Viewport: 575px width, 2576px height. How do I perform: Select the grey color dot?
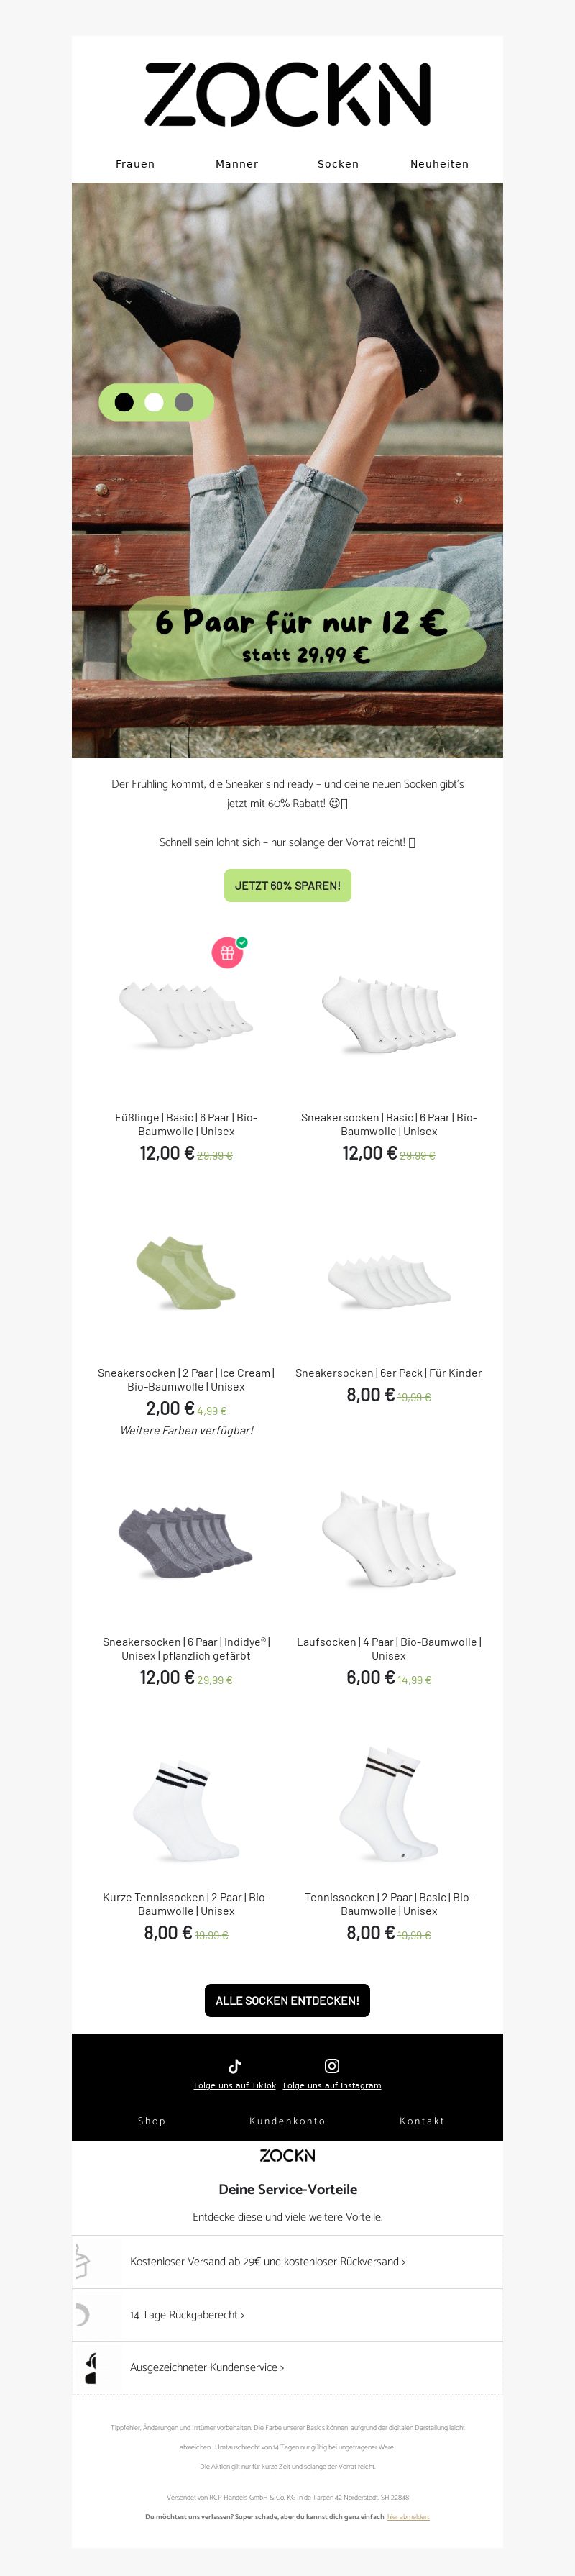click(184, 402)
